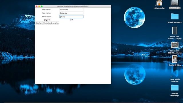This screenshot has height=103, width=183.
Task: Focus the first name field containing Siddharth
Action: pyautogui.click(x=71, y=9)
